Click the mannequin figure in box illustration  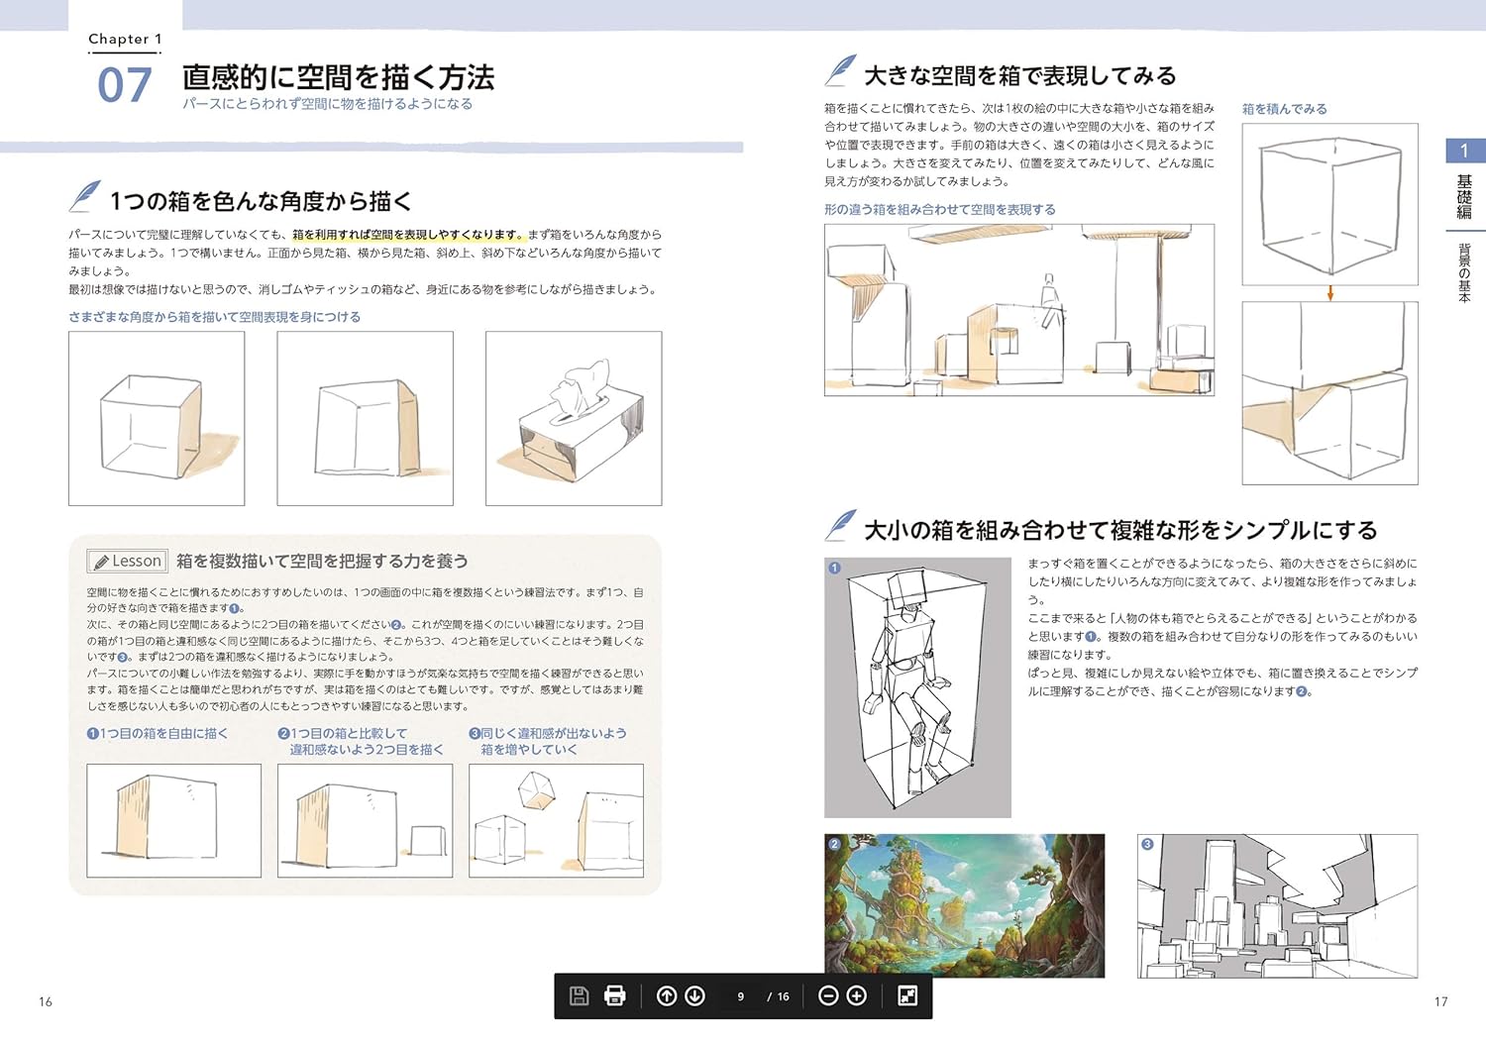pos(917,687)
